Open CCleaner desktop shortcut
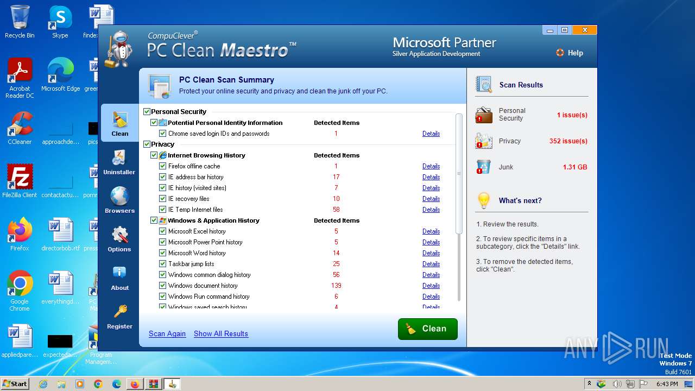The width and height of the screenshot is (695, 391). [20, 128]
